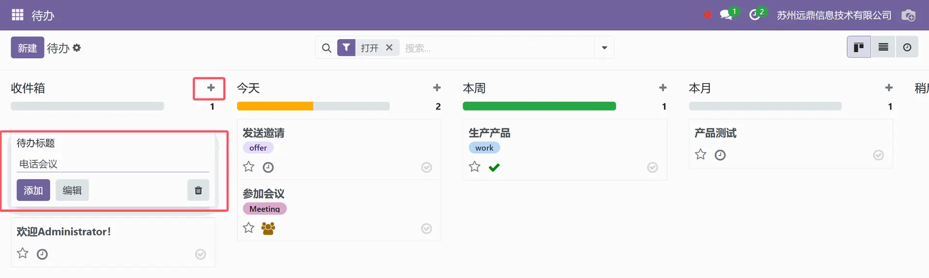Open the conversations chat icon
The image size is (929, 278).
coord(726,15)
